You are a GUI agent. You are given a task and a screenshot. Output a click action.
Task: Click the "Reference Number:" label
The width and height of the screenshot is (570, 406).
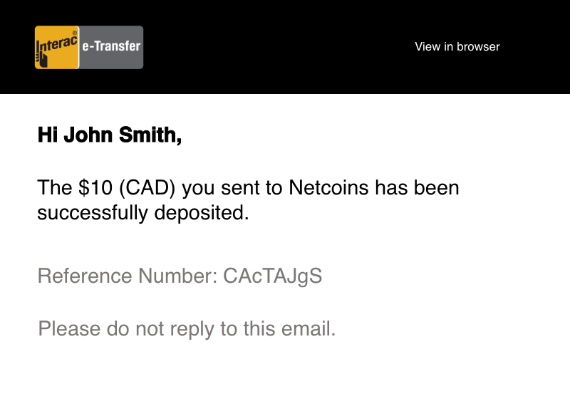pos(127,276)
